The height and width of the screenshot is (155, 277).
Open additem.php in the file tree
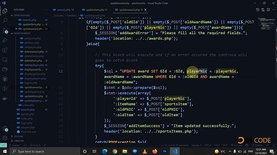pos(32,43)
